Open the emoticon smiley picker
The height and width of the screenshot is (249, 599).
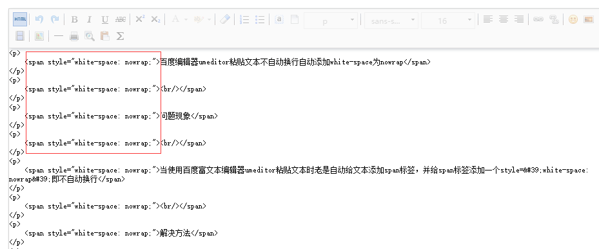(573, 19)
